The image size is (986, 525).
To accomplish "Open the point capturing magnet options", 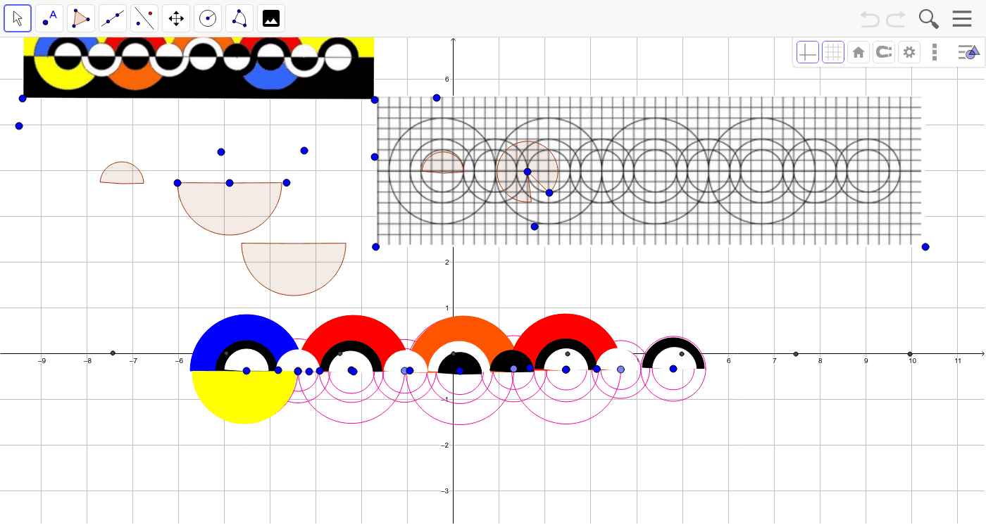I will point(884,52).
